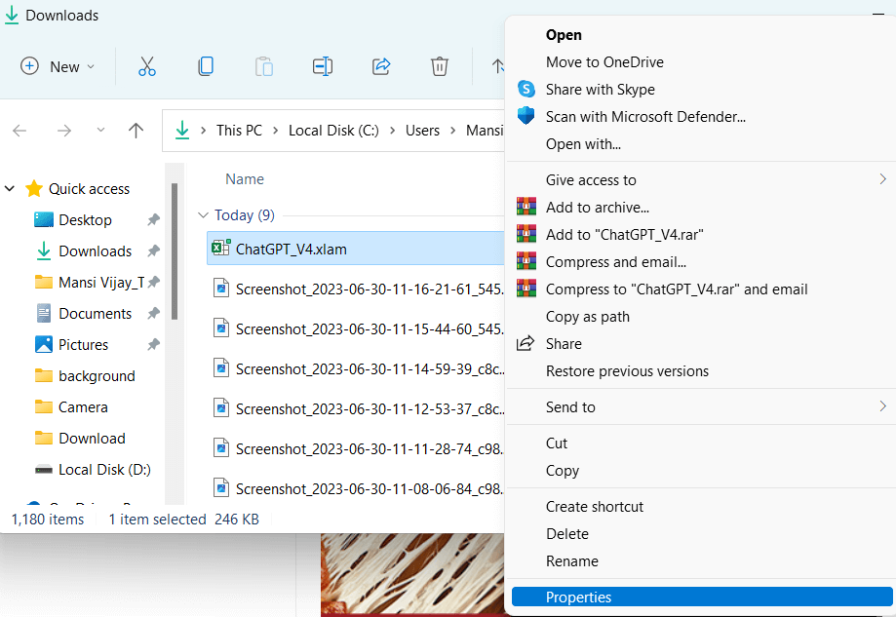Click the Share icon in the toolbar
The image size is (896, 617).
[381, 66]
